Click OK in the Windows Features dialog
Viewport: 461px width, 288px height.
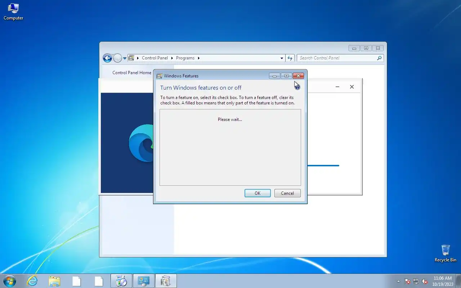click(x=258, y=193)
